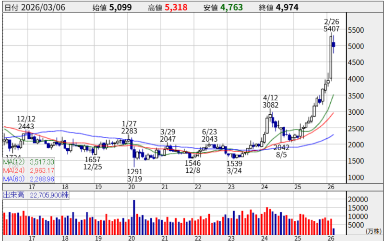Click the 6/23 high label 2043
This screenshot has width=384, height=241.
tap(211, 139)
